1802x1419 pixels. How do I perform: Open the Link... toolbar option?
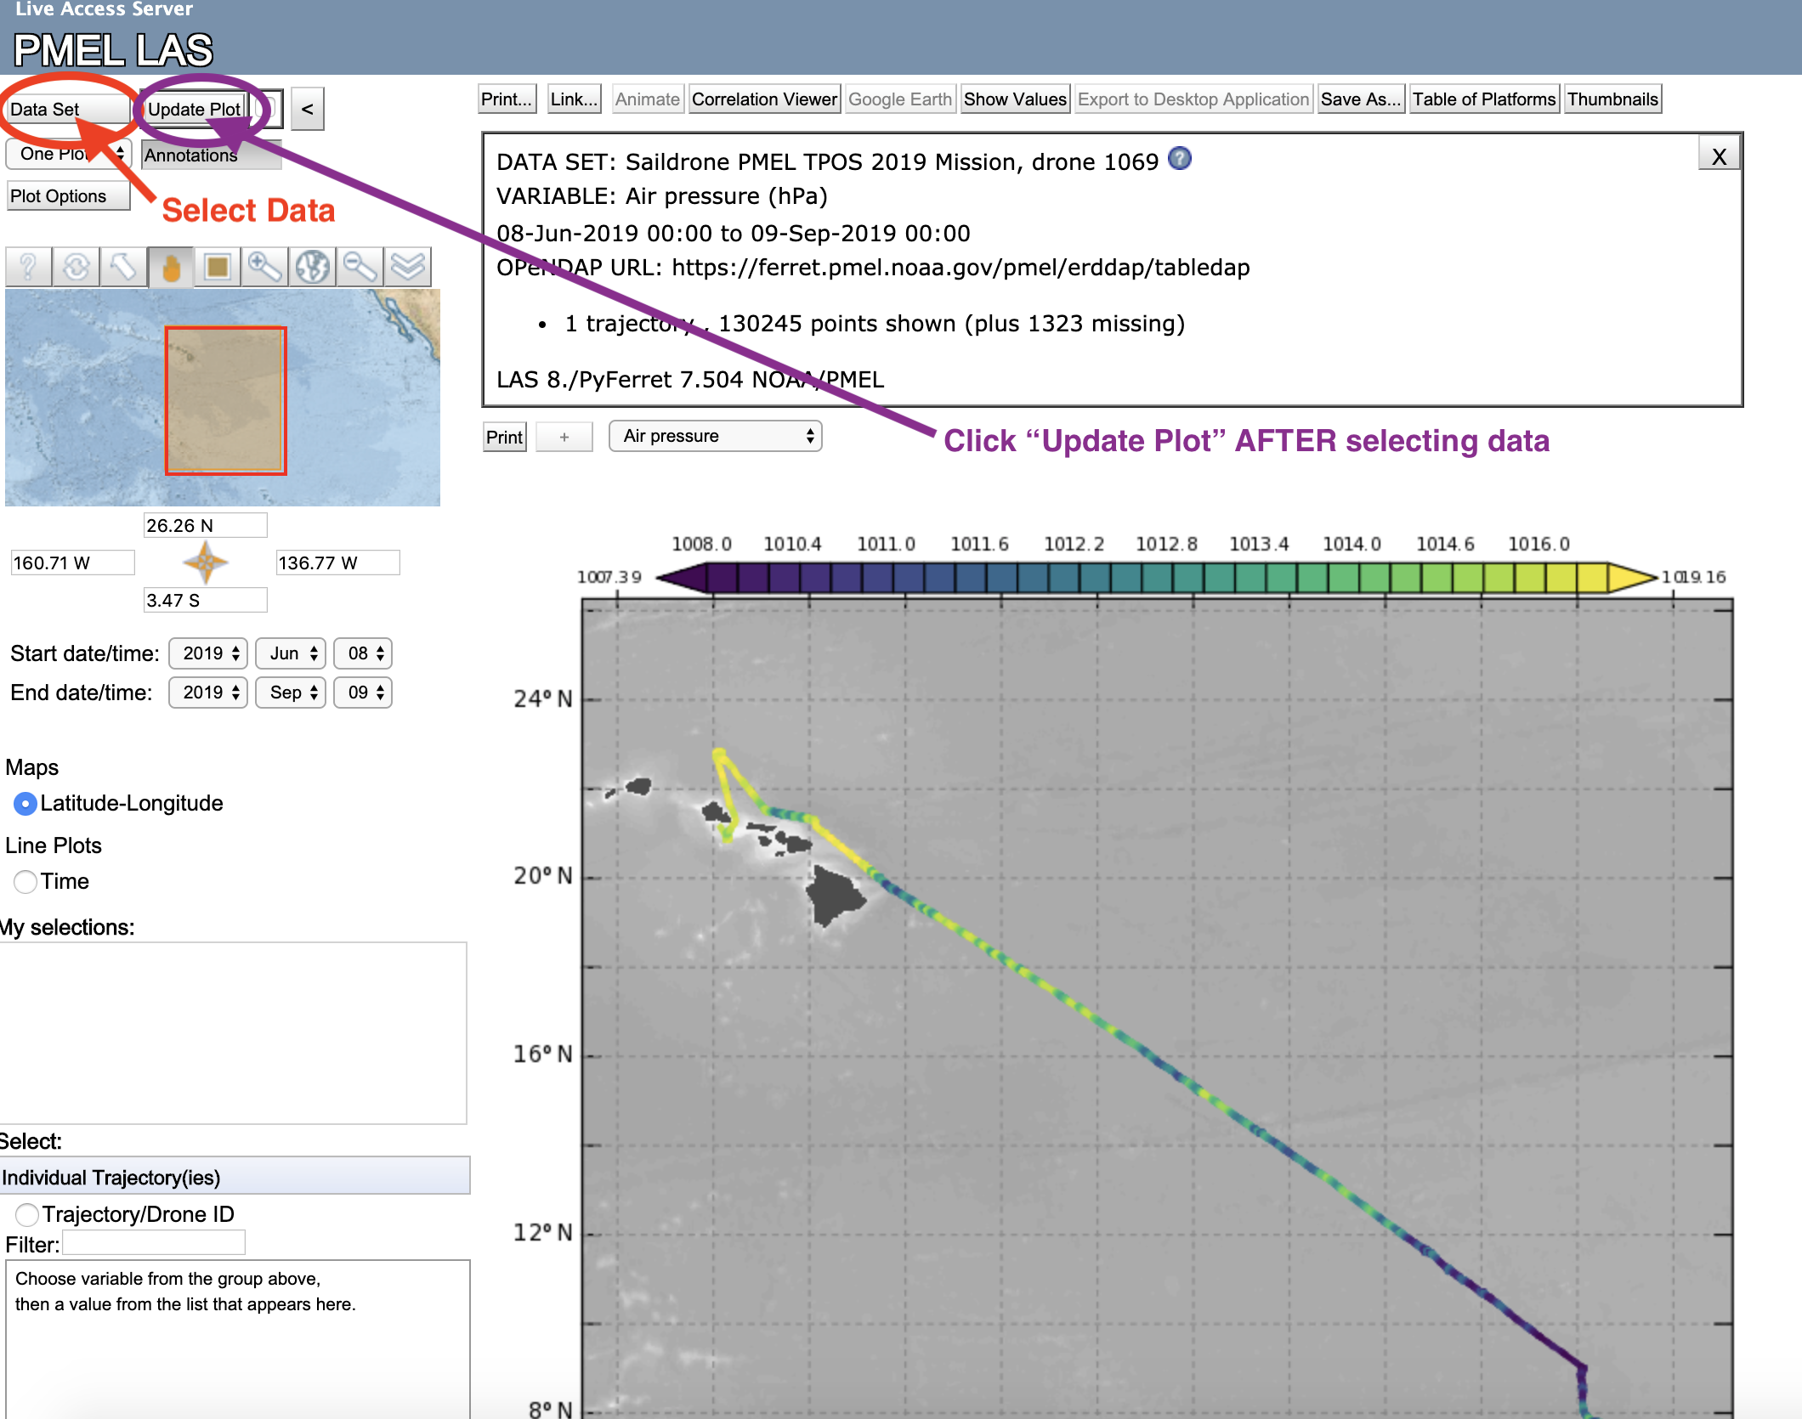[x=574, y=99]
